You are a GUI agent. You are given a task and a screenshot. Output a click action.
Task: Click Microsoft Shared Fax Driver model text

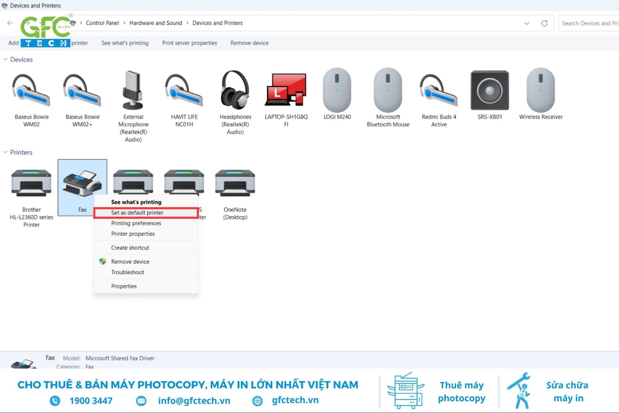pos(120,358)
